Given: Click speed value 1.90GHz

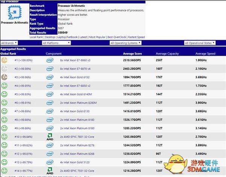Looking at the screenshot, I should 201,60.
